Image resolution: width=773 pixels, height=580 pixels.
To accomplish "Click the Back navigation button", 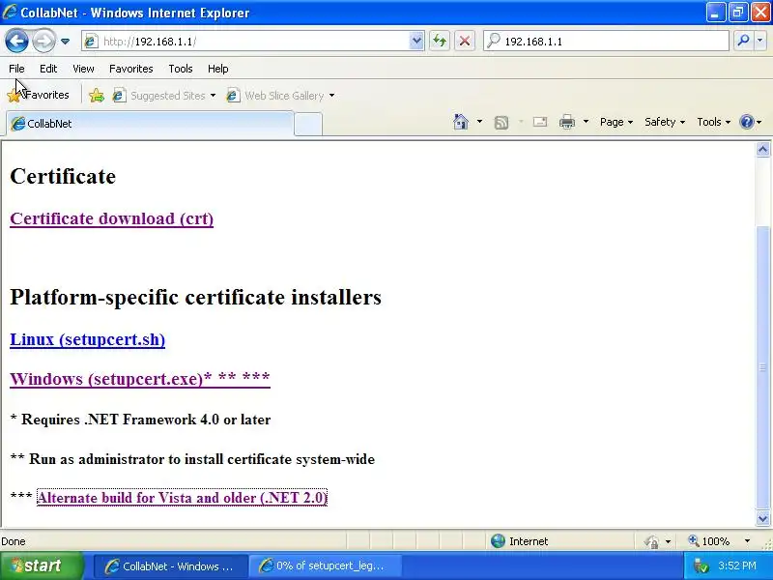I will 16,41.
